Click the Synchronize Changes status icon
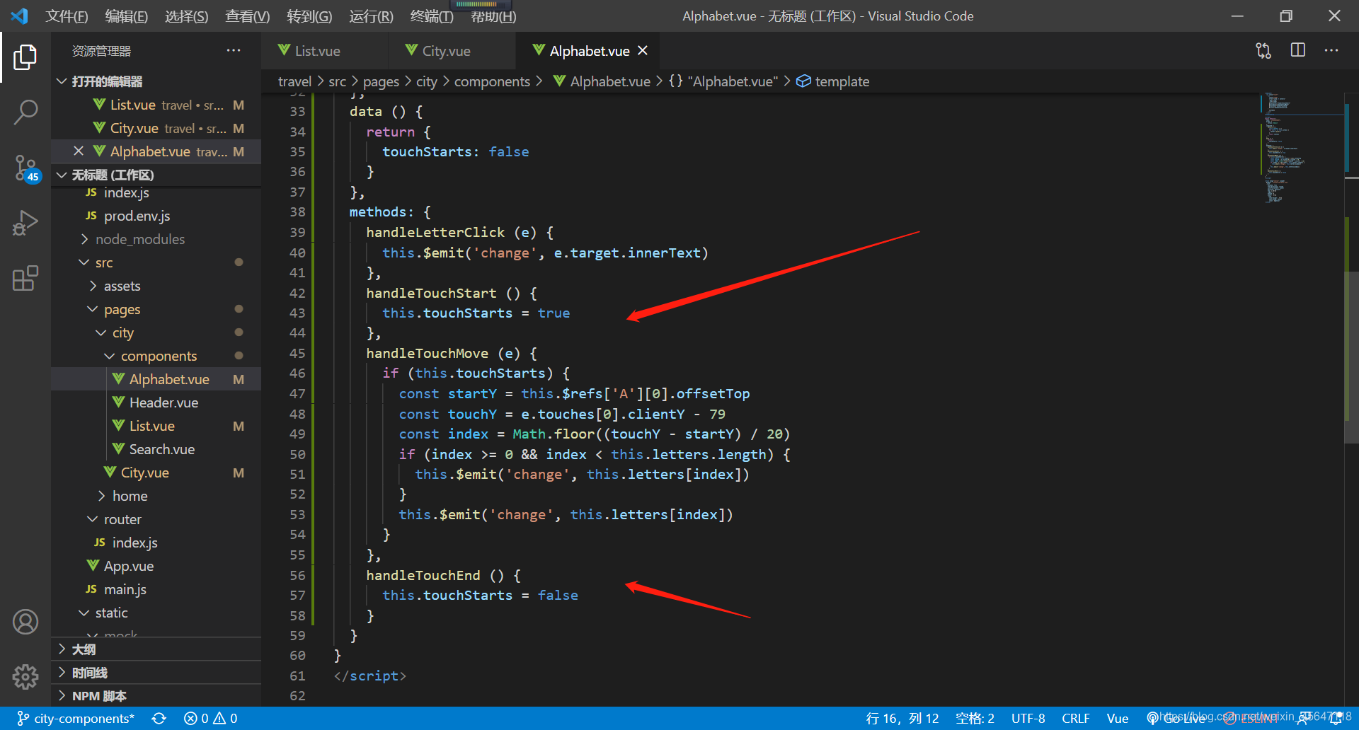Screen dimensions: 1359x730 [159, 719]
